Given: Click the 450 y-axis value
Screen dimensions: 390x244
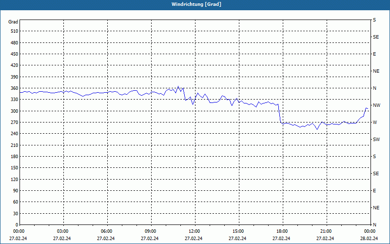Looking at the screenshot, I should coord(15,54).
